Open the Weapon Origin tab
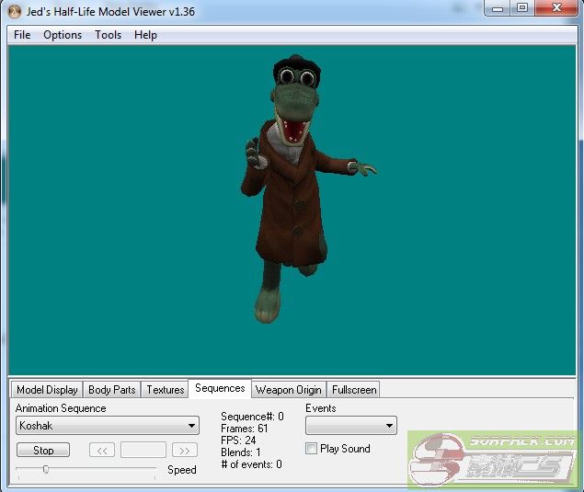 click(x=289, y=390)
